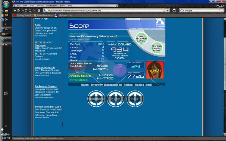226x141 pixels.
Task: Open the Multiplayer round button
Action: (x=96, y=99)
